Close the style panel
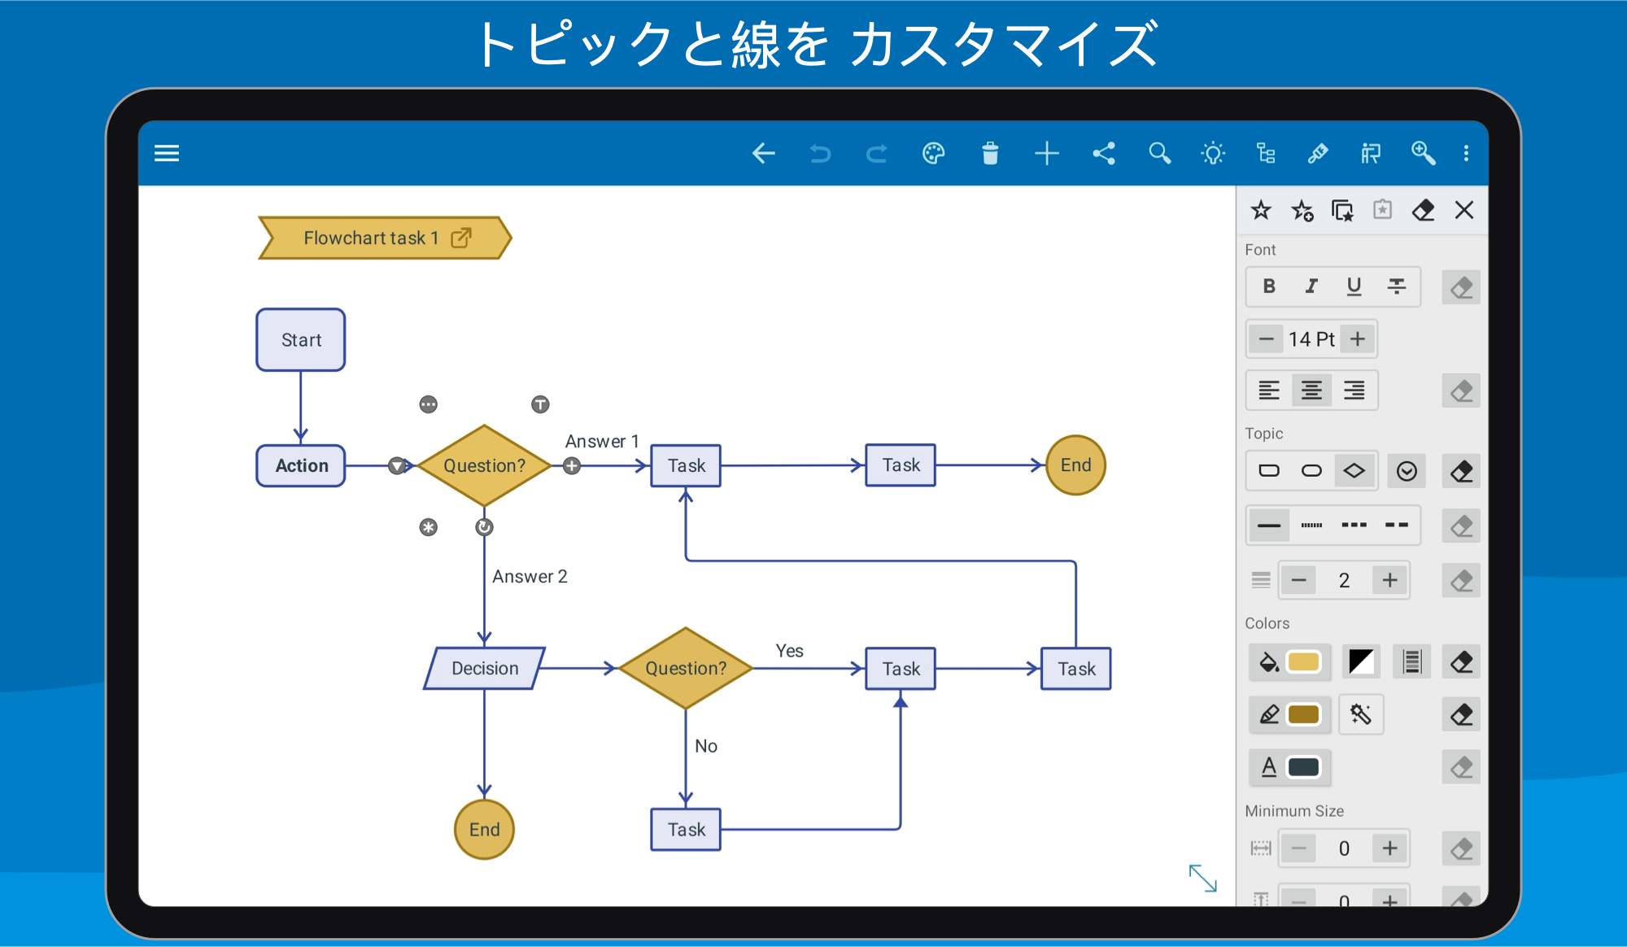The height and width of the screenshot is (947, 1627). point(1464,211)
